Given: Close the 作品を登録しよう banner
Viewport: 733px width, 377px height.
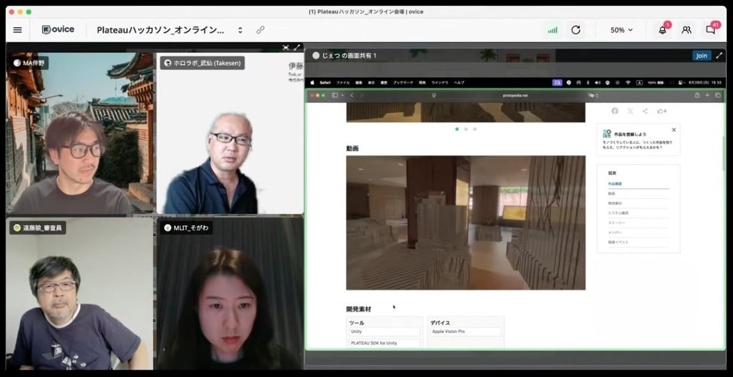Looking at the screenshot, I should [x=674, y=130].
